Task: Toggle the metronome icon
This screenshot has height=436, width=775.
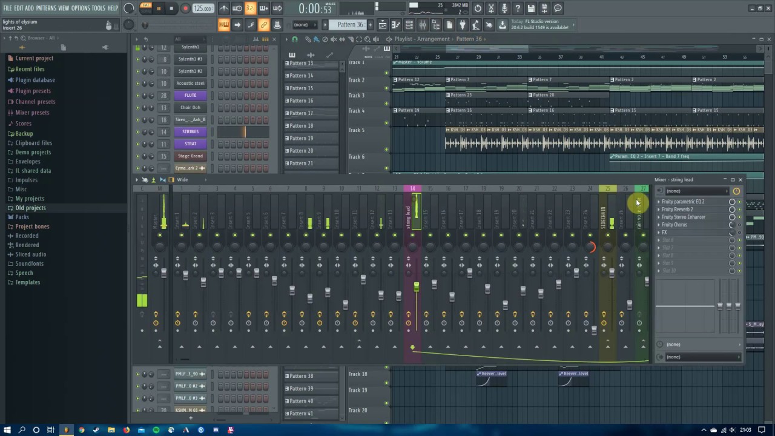Action: coord(224,8)
